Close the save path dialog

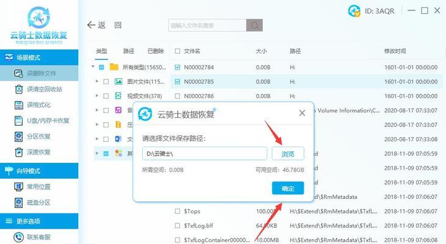[x=302, y=113]
